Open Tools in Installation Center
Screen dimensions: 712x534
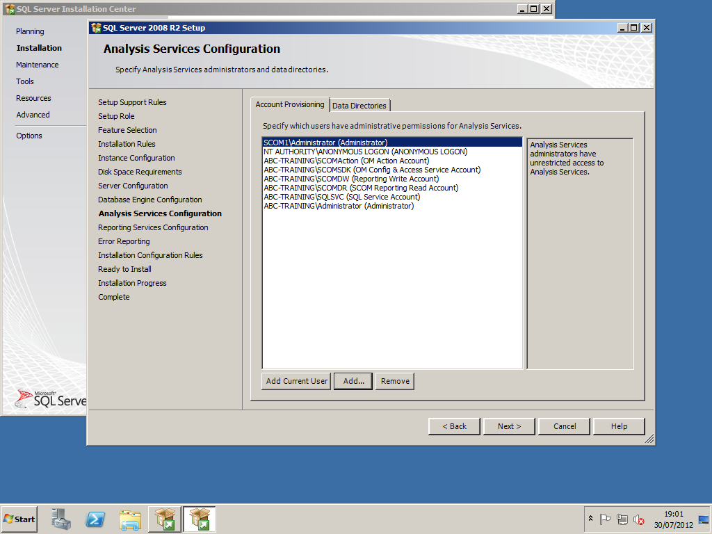[25, 82]
